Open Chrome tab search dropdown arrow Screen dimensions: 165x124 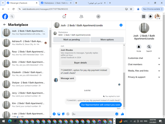coord(3,3)
